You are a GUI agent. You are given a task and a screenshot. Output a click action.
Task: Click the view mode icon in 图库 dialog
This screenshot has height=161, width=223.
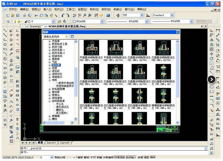pyautogui.click(x=72, y=37)
